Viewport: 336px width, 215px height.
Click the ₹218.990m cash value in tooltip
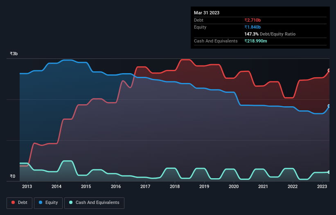[256, 41]
